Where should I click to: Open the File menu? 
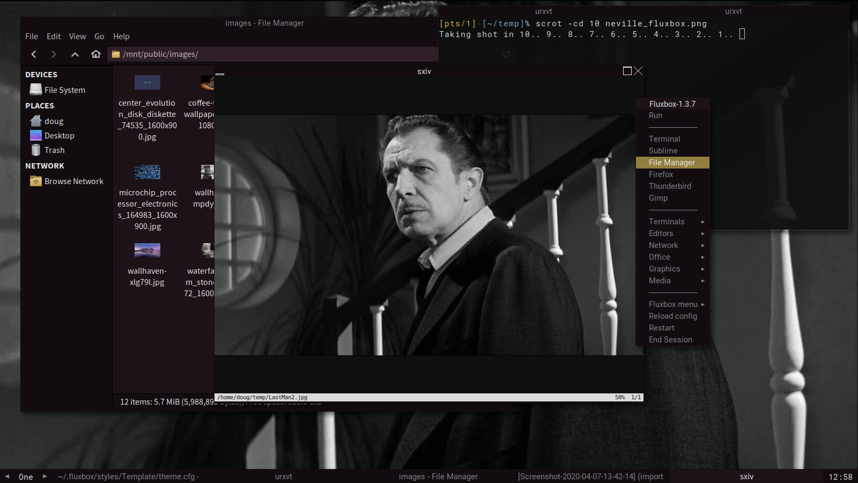32,36
